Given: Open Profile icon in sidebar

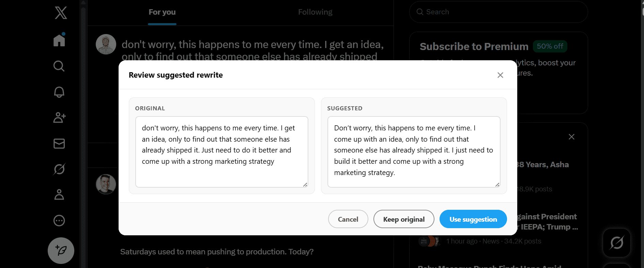Looking at the screenshot, I should click(59, 194).
